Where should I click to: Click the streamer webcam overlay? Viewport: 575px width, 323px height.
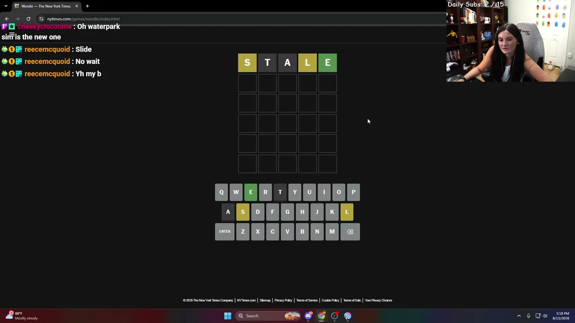(511, 41)
